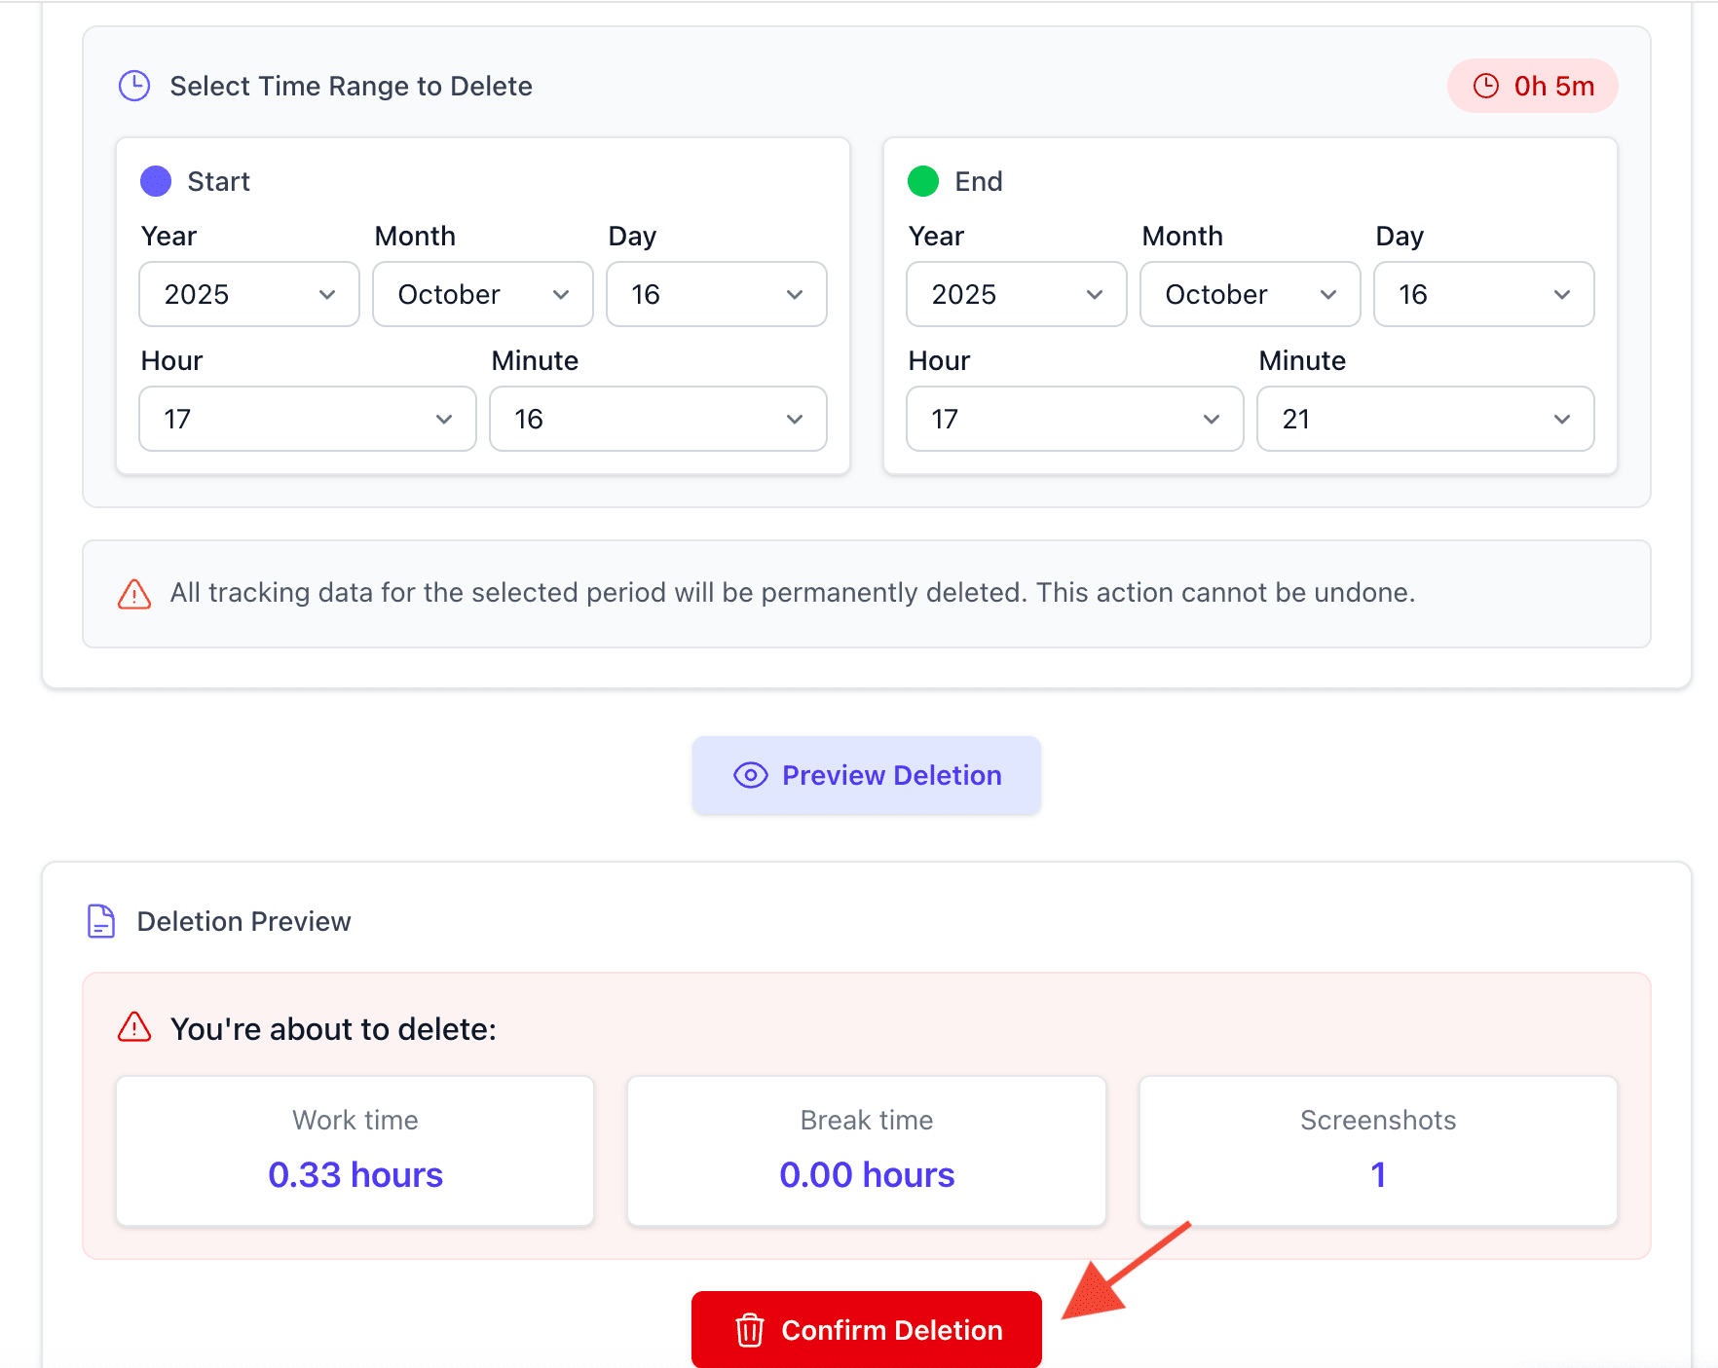The height and width of the screenshot is (1368, 1718).
Task: Click the warning icon beside You're about to delete
Action: [133, 1028]
